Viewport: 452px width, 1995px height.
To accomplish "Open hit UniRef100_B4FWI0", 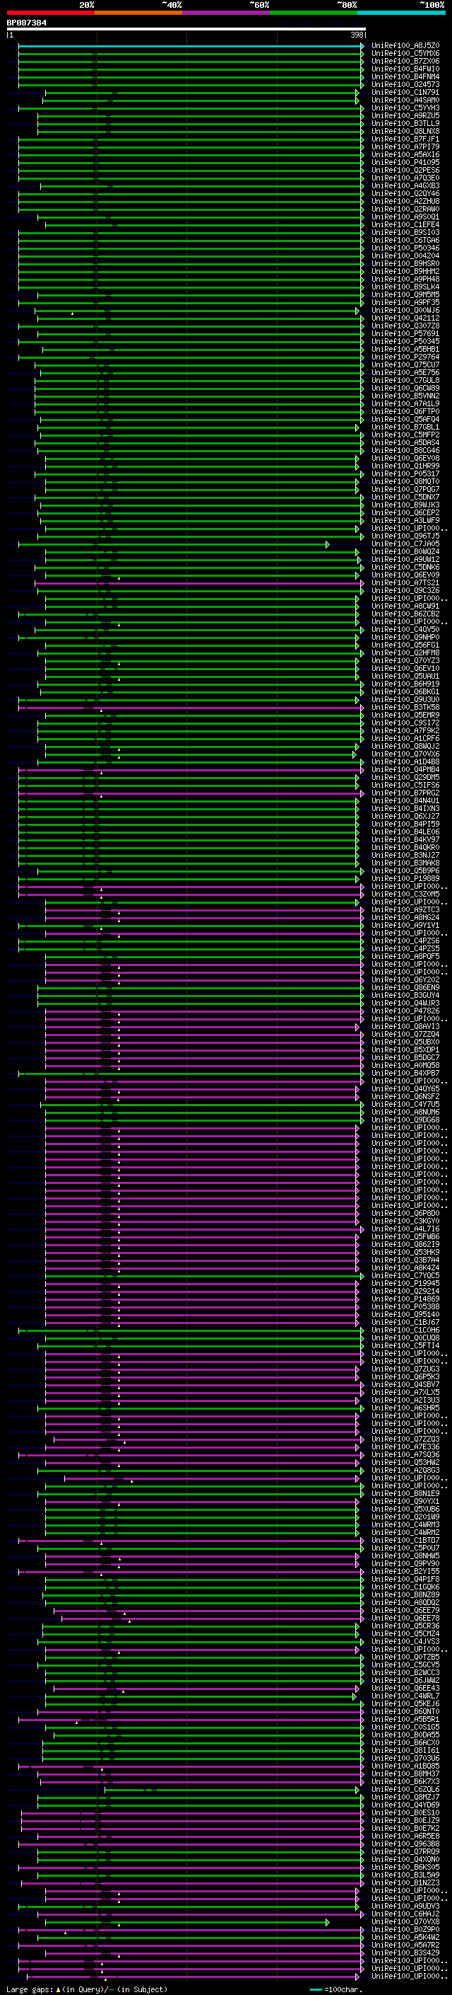I will pos(405,69).
